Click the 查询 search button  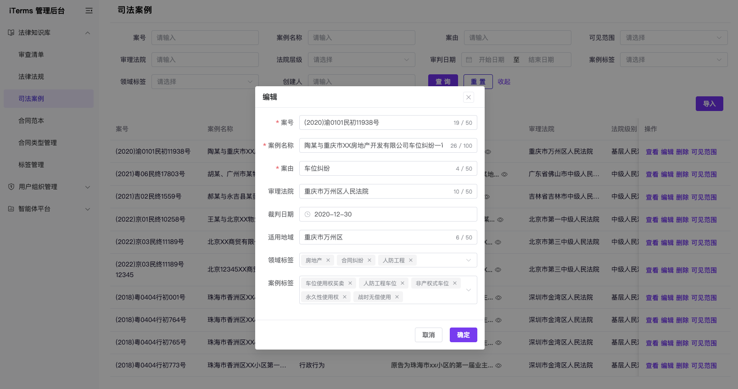[443, 81]
